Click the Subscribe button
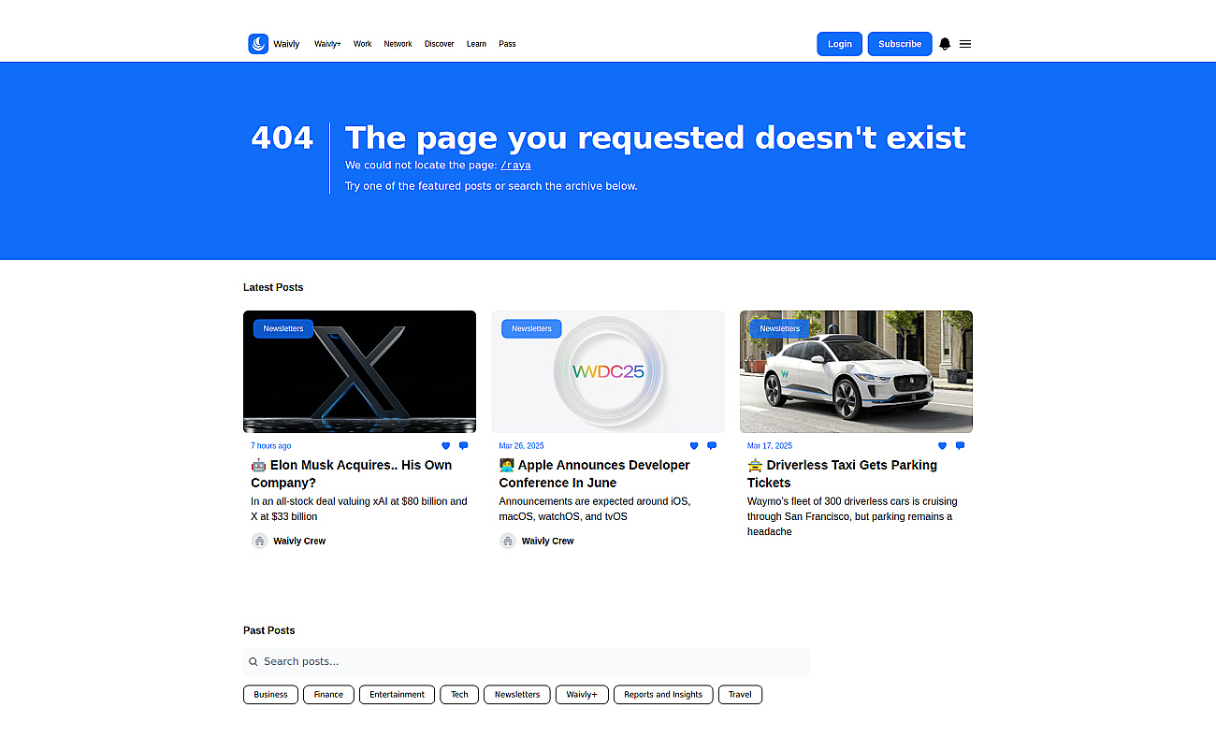Image resolution: width=1216 pixels, height=737 pixels. pyautogui.click(x=900, y=44)
